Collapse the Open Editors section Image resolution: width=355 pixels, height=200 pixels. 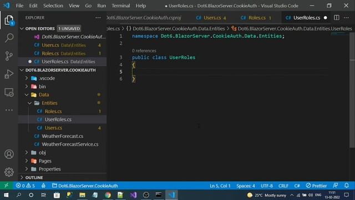(x=22, y=28)
